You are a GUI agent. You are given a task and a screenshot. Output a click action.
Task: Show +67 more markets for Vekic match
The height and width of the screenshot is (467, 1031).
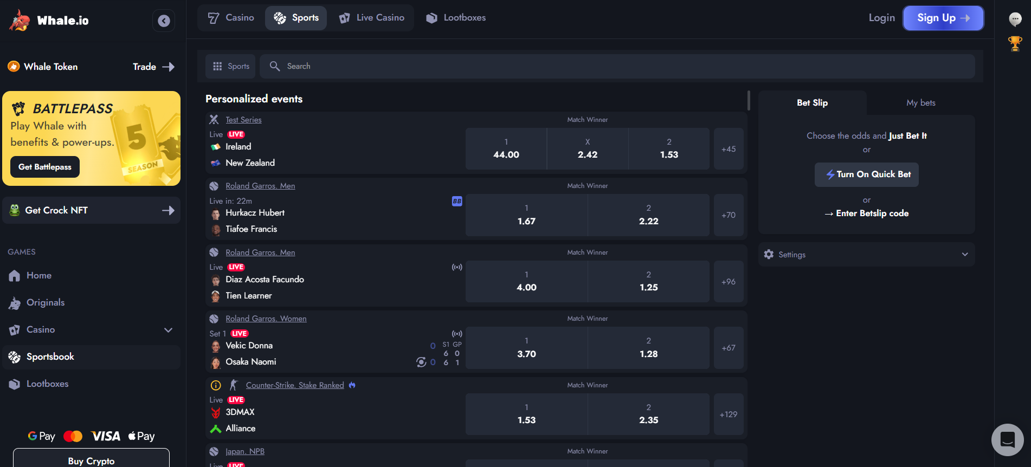pos(729,348)
